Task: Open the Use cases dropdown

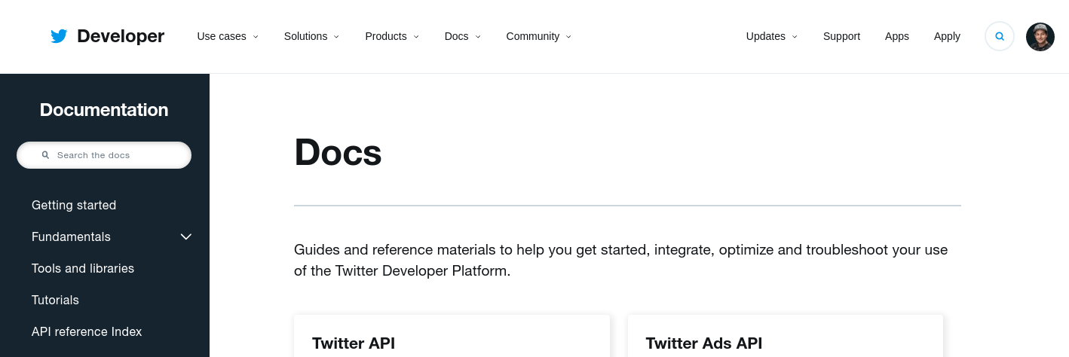Action: point(228,36)
